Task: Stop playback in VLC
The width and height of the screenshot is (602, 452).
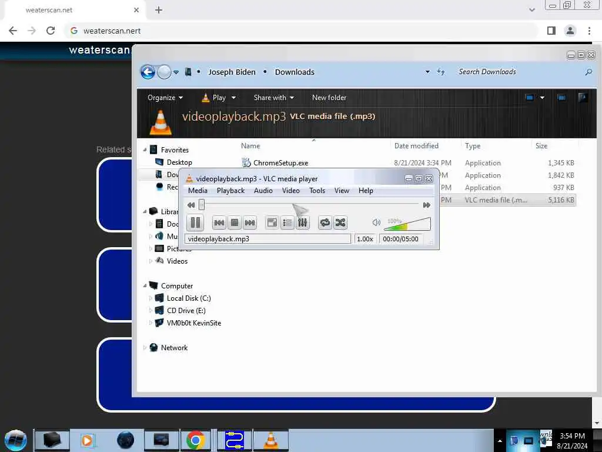Action: click(x=234, y=222)
